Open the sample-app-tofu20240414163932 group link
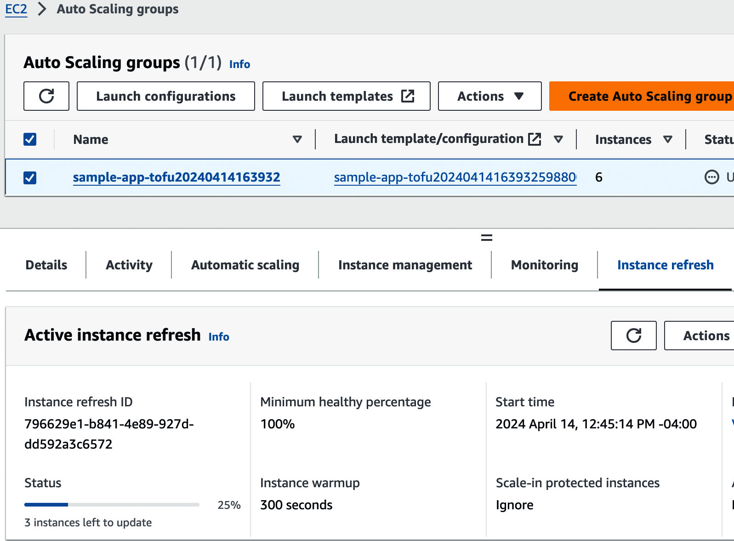The width and height of the screenshot is (734, 541). 176,177
